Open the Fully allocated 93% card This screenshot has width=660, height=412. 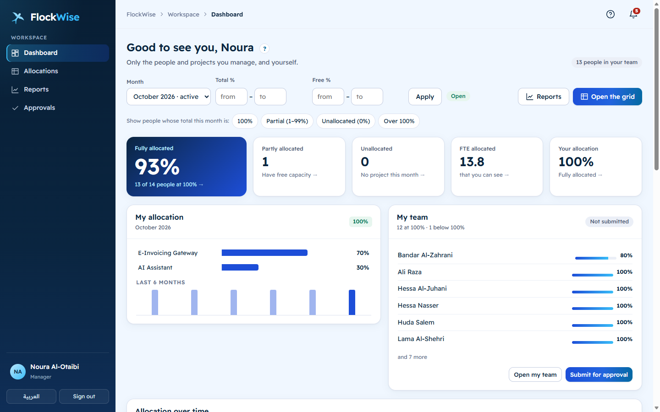click(x=187, y=167)
